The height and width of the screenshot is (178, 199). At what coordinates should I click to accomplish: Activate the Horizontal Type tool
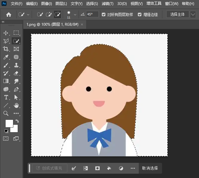(6, 98)
